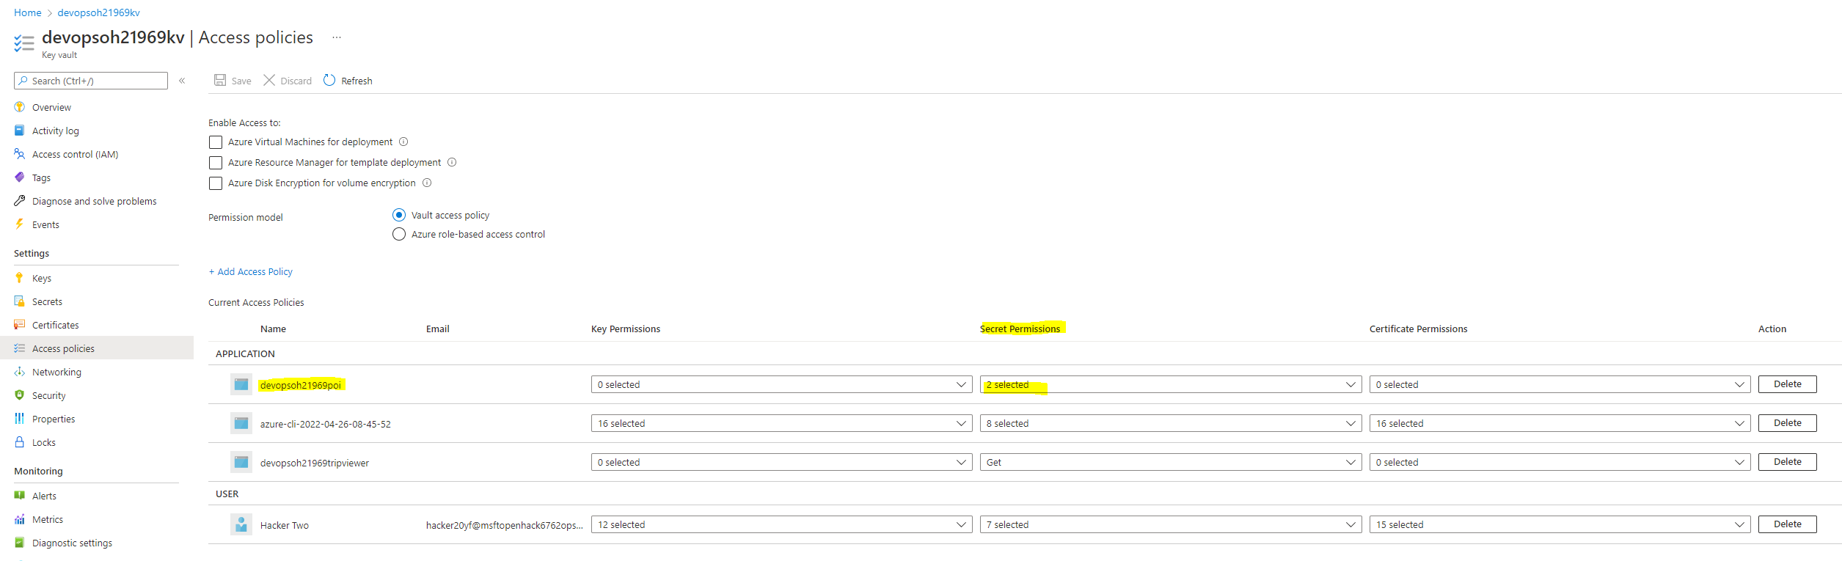
Task: Open the Alerts menu item
Action: (x=97, y=496)
